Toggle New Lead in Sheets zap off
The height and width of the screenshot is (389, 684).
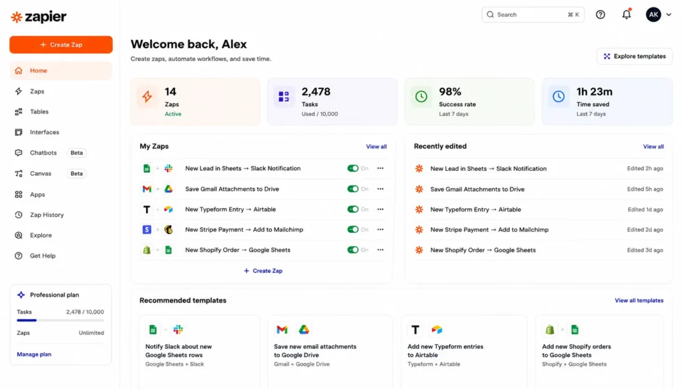point(353,168)
